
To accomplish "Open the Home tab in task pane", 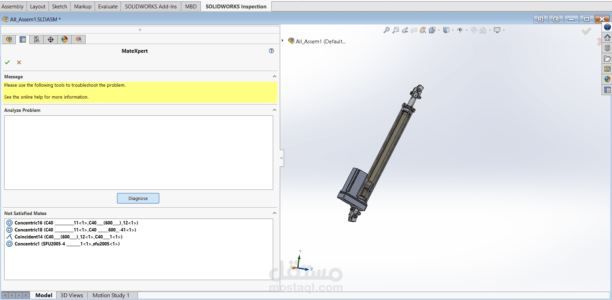I will [x=607, y=37].
